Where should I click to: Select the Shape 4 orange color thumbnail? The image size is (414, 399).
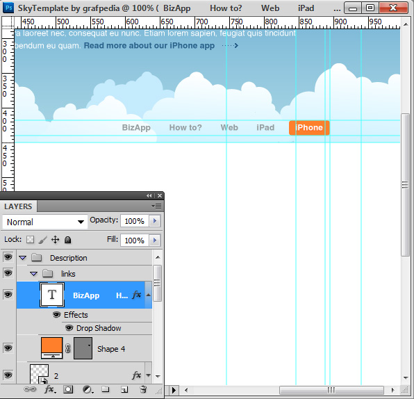[x=51, y=348]
